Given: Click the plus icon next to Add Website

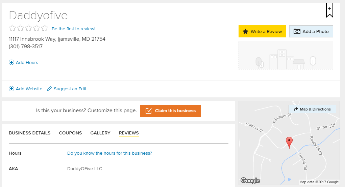Looking at the screenshot, I should (11, 89).
